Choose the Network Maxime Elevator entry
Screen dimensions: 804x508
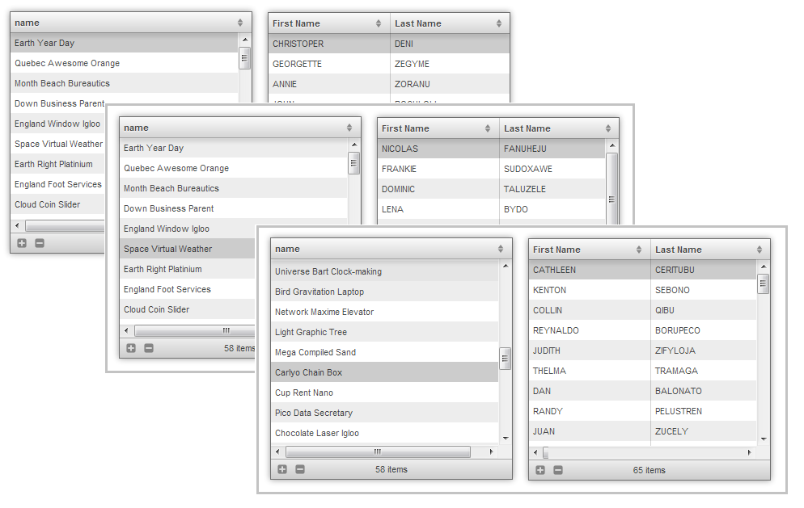click(x=384, y=312)
